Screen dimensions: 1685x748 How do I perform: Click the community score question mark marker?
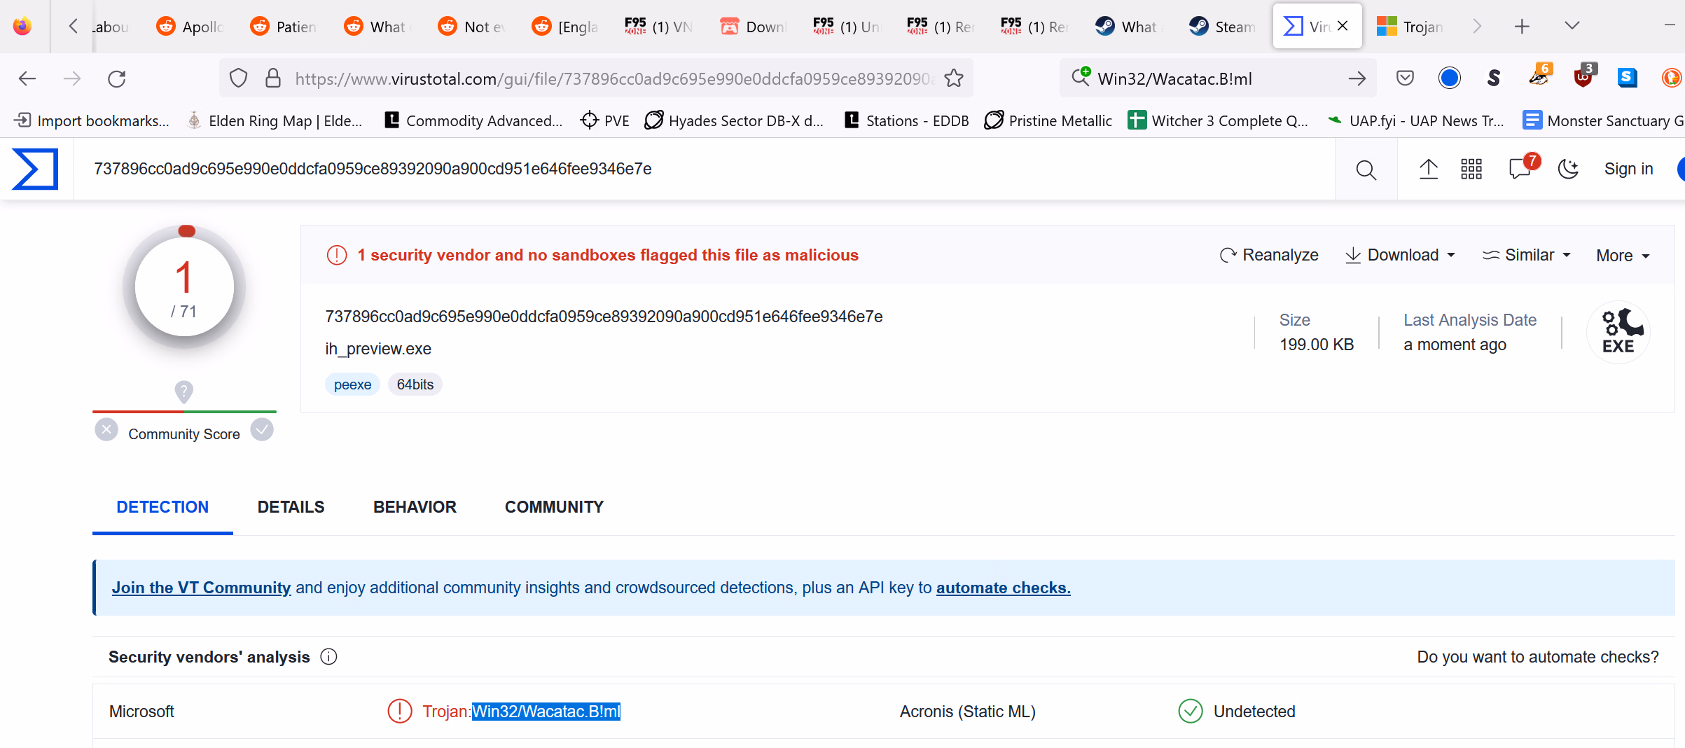[183, 392]
